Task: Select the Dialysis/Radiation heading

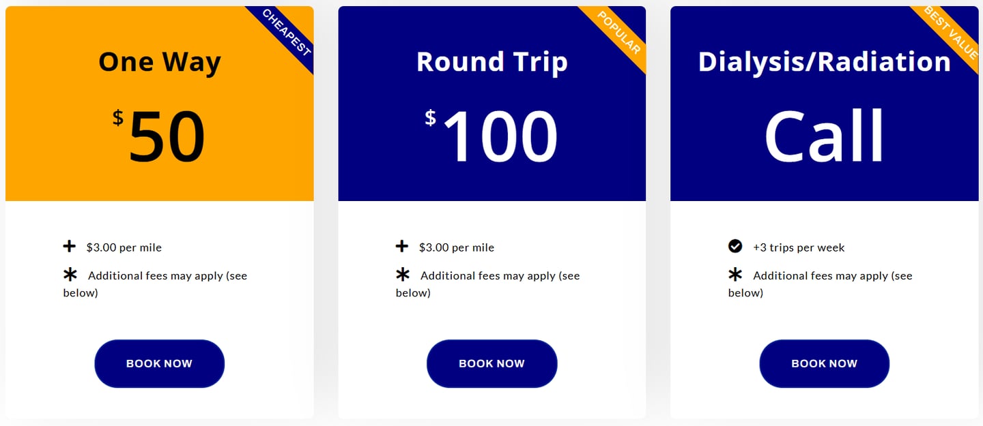Action: click(x=824, y=62)
